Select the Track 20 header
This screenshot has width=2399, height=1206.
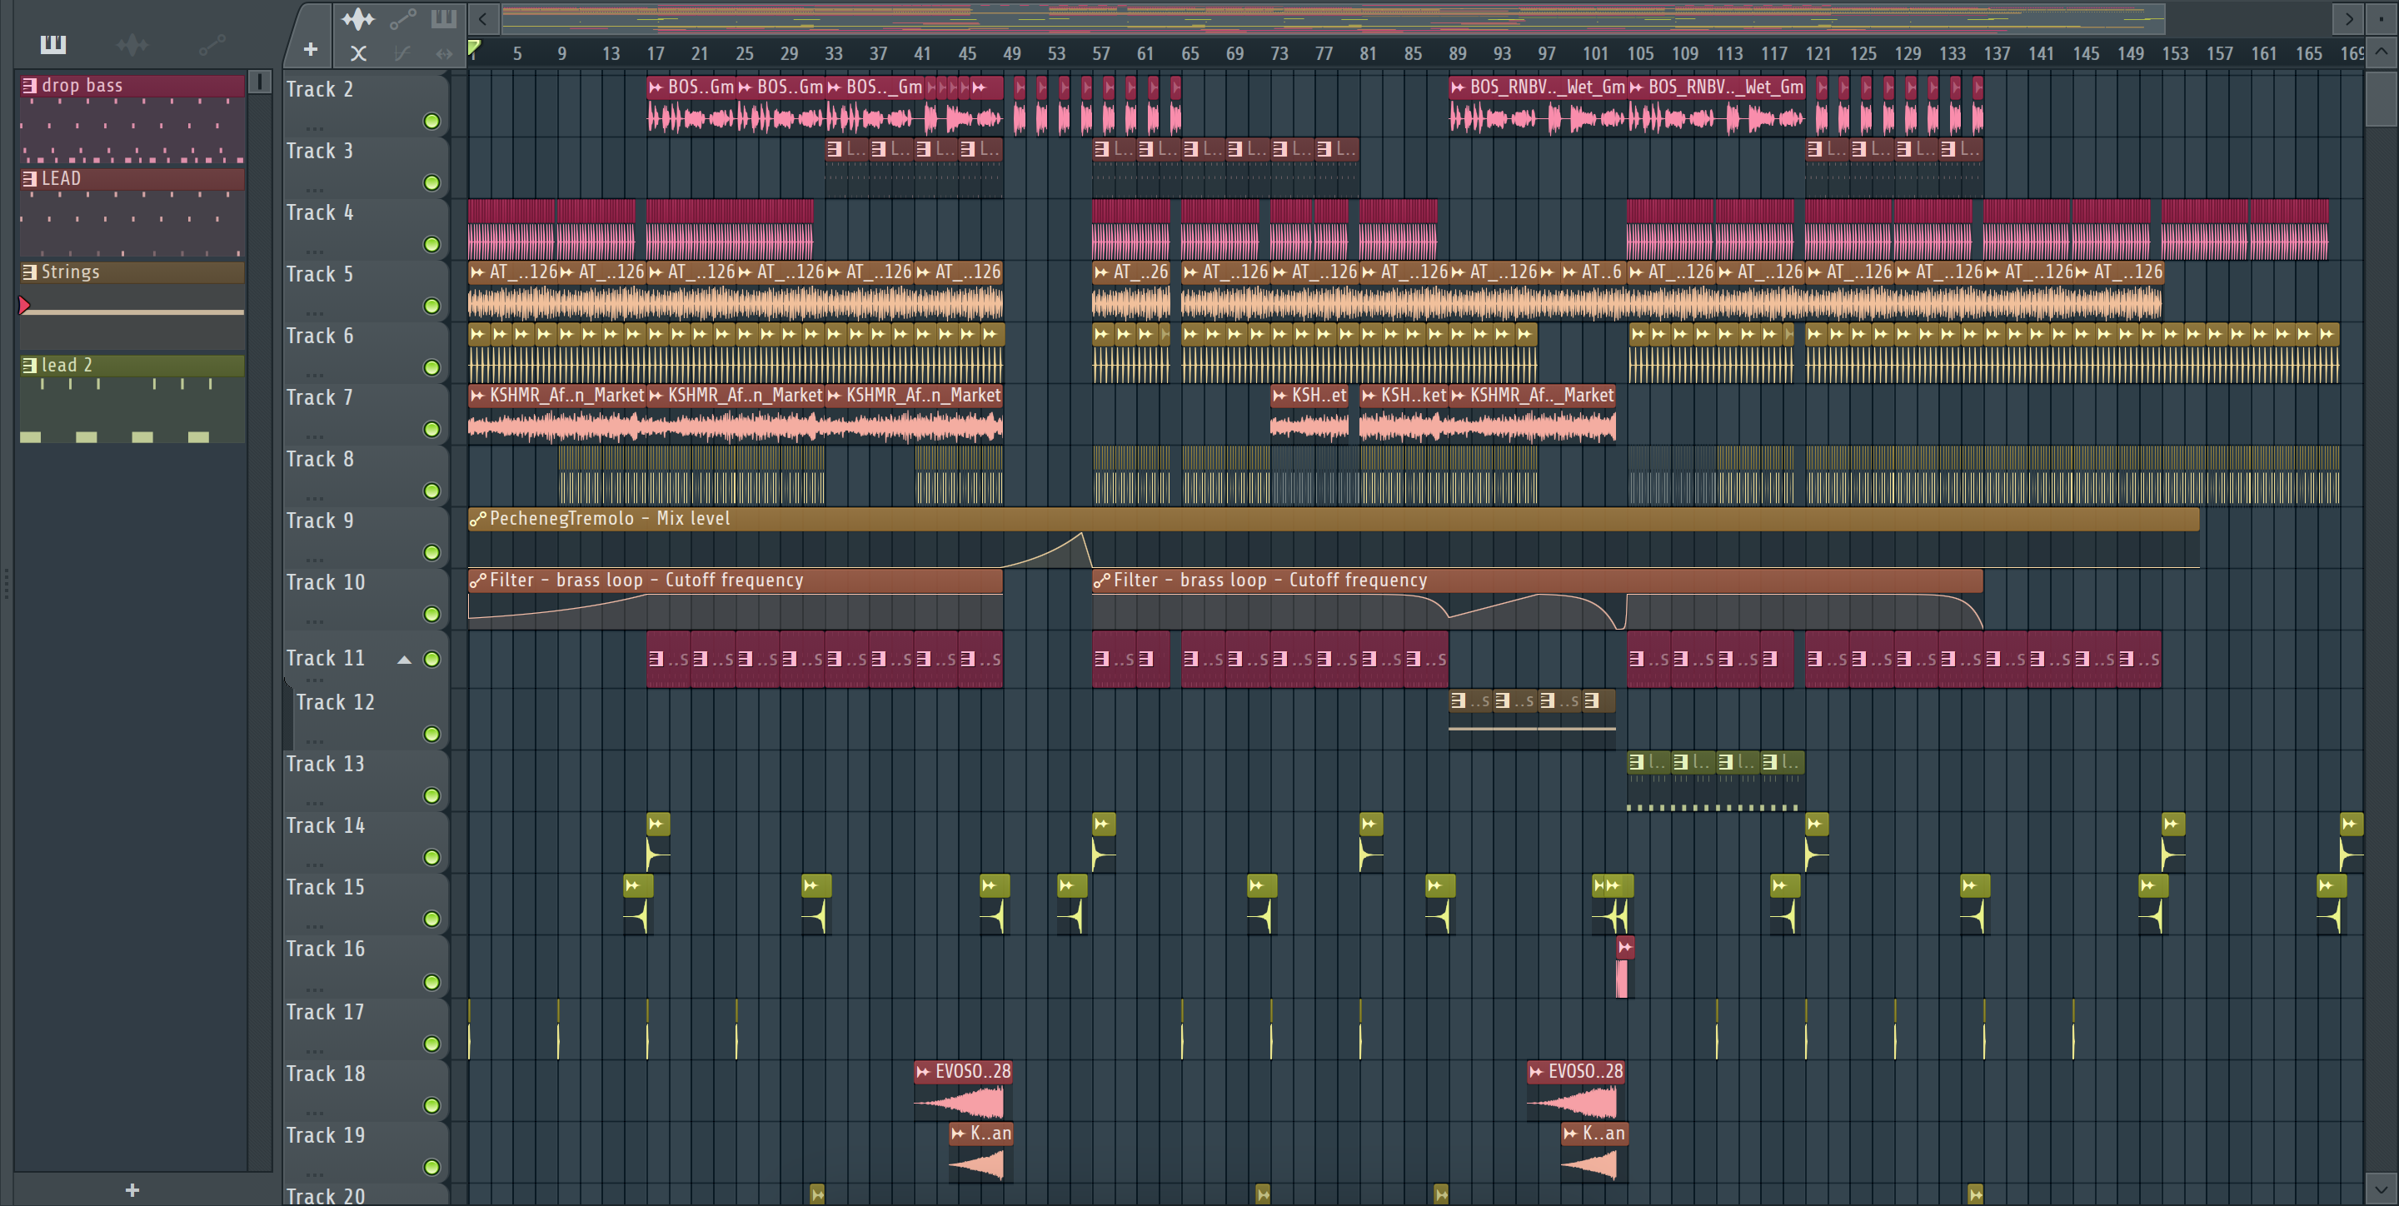pyautogui.click(x=365, y=1195)
